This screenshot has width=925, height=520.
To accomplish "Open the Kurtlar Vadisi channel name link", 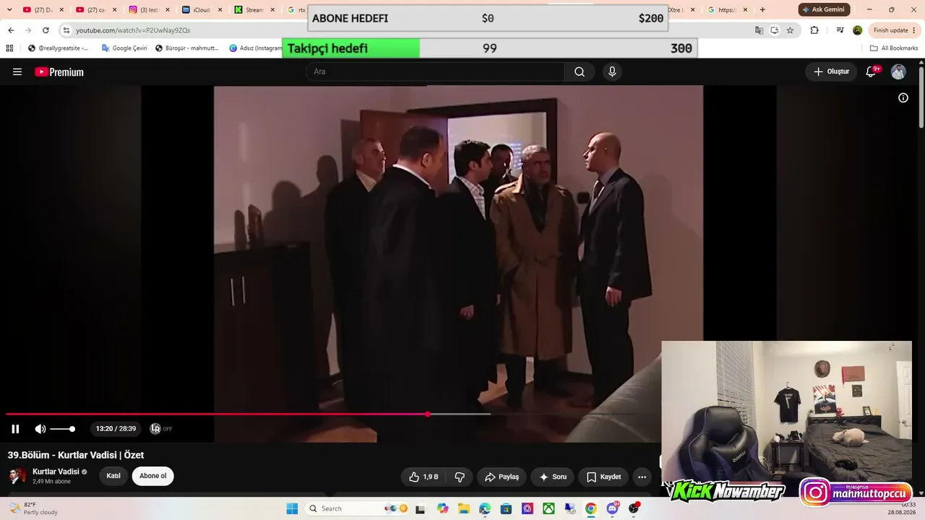I will [x=56, y=472].
